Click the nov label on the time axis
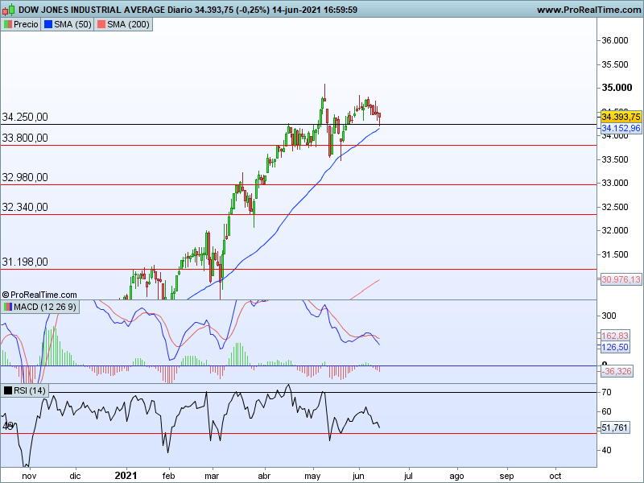Viewport: 644px width, 483px height. pyautogui.click(x=29, y=476)
